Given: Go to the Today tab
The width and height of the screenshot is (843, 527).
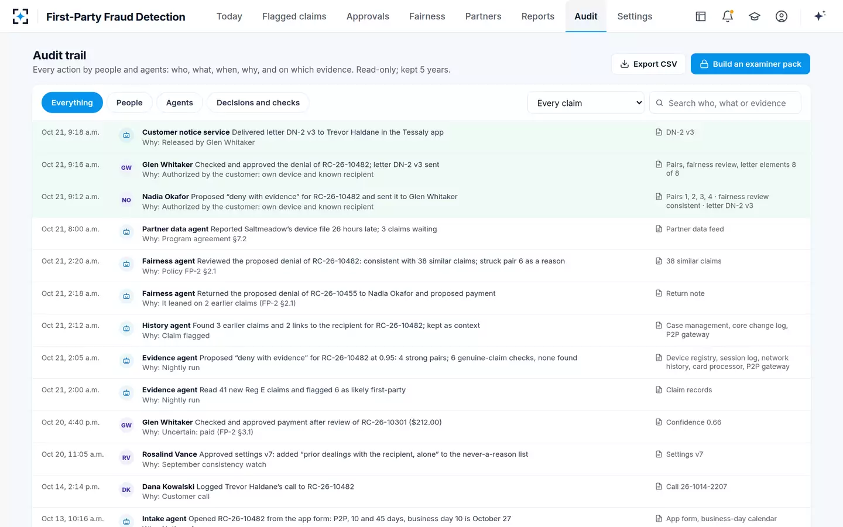Looking at the screenshot, I should 229,16.
